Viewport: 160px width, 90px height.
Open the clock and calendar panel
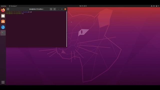83,6
